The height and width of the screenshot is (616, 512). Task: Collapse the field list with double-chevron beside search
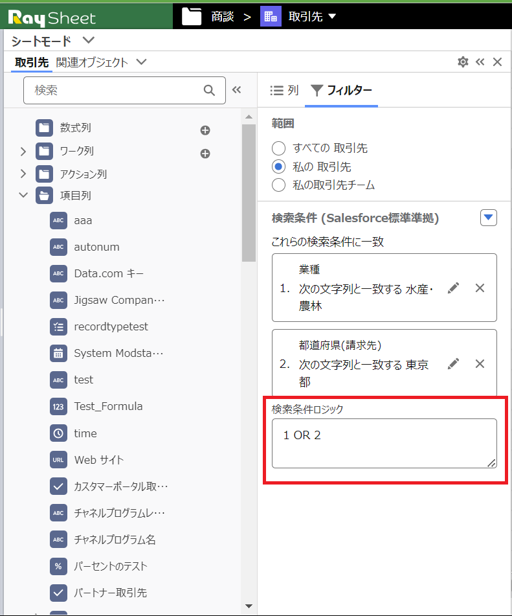point(236,90)
